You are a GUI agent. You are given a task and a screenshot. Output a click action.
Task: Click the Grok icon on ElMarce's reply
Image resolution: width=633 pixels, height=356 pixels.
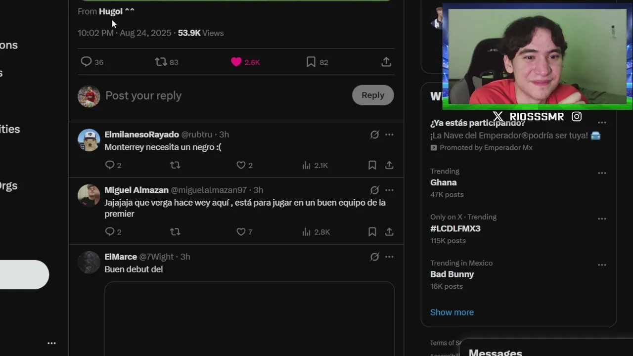tap(374, 257)
